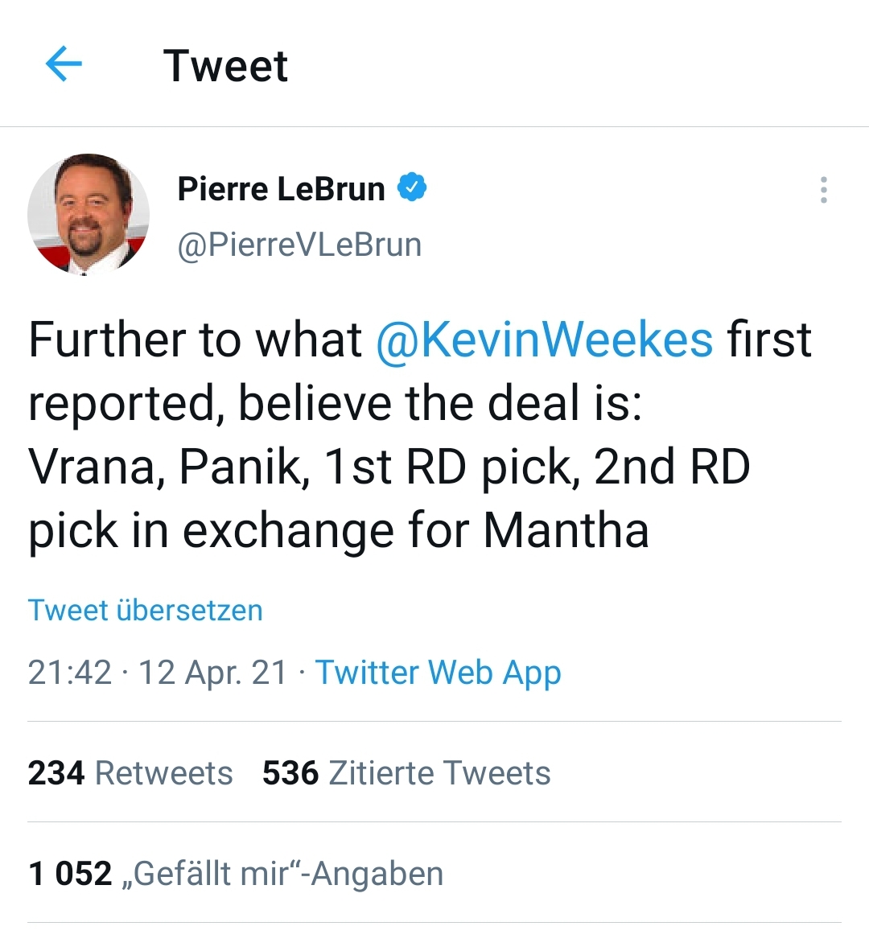
Task: Click the 21:42 timestamp
Action: point(69,673)
